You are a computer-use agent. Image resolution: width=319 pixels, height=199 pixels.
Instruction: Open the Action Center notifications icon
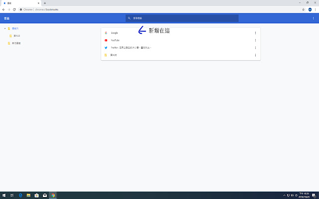click(314, 196)
